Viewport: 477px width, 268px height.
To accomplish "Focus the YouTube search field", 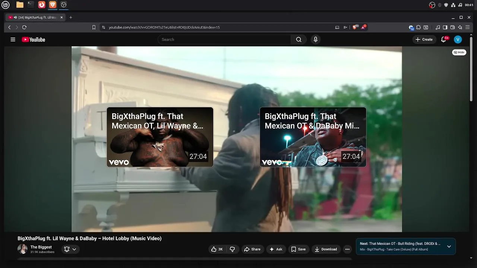I will [x=224, y=39].
